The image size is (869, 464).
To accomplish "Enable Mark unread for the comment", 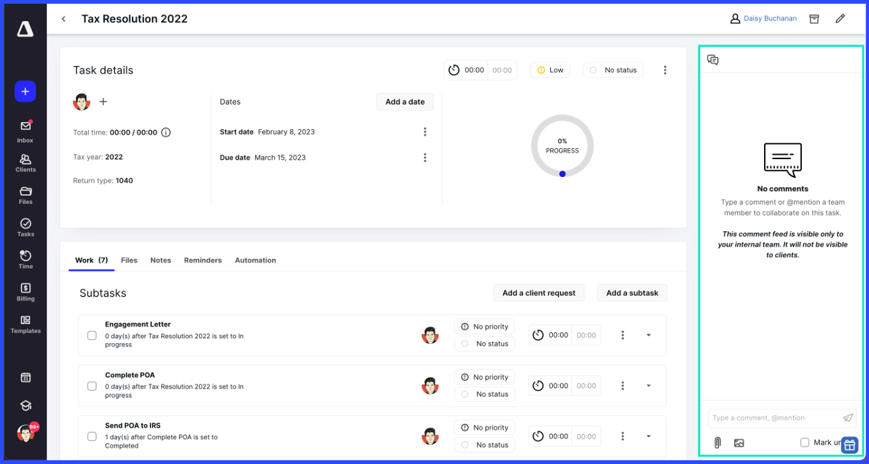I will tap(805, 442).
